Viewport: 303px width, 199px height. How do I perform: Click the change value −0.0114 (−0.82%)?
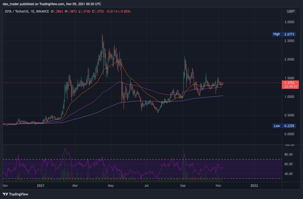118,11
